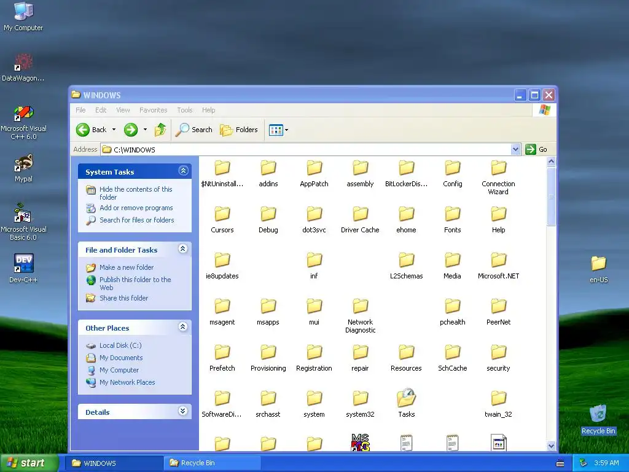The width and height of the screenshot is (629, 472).
Task: Select the Recycle Bin desktop icon
Action: [x=598, y=419]
